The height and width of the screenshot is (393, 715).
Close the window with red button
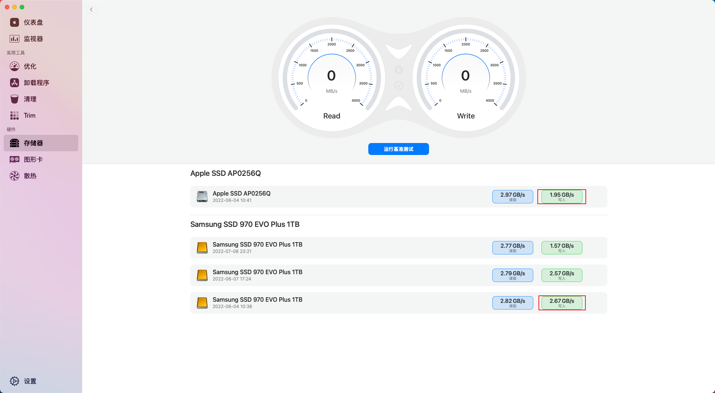(x=7, y=7)
